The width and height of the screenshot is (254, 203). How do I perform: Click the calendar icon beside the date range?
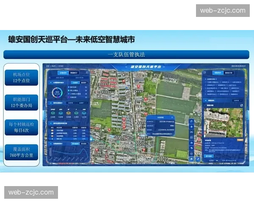(x=50, y=78)
